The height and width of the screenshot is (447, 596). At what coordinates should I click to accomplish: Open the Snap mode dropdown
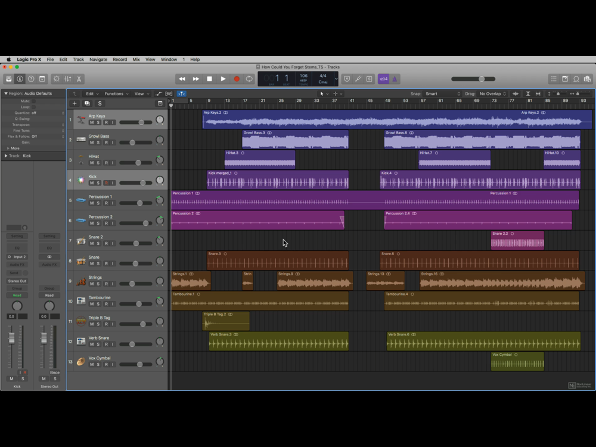click(x=442, y=94)
